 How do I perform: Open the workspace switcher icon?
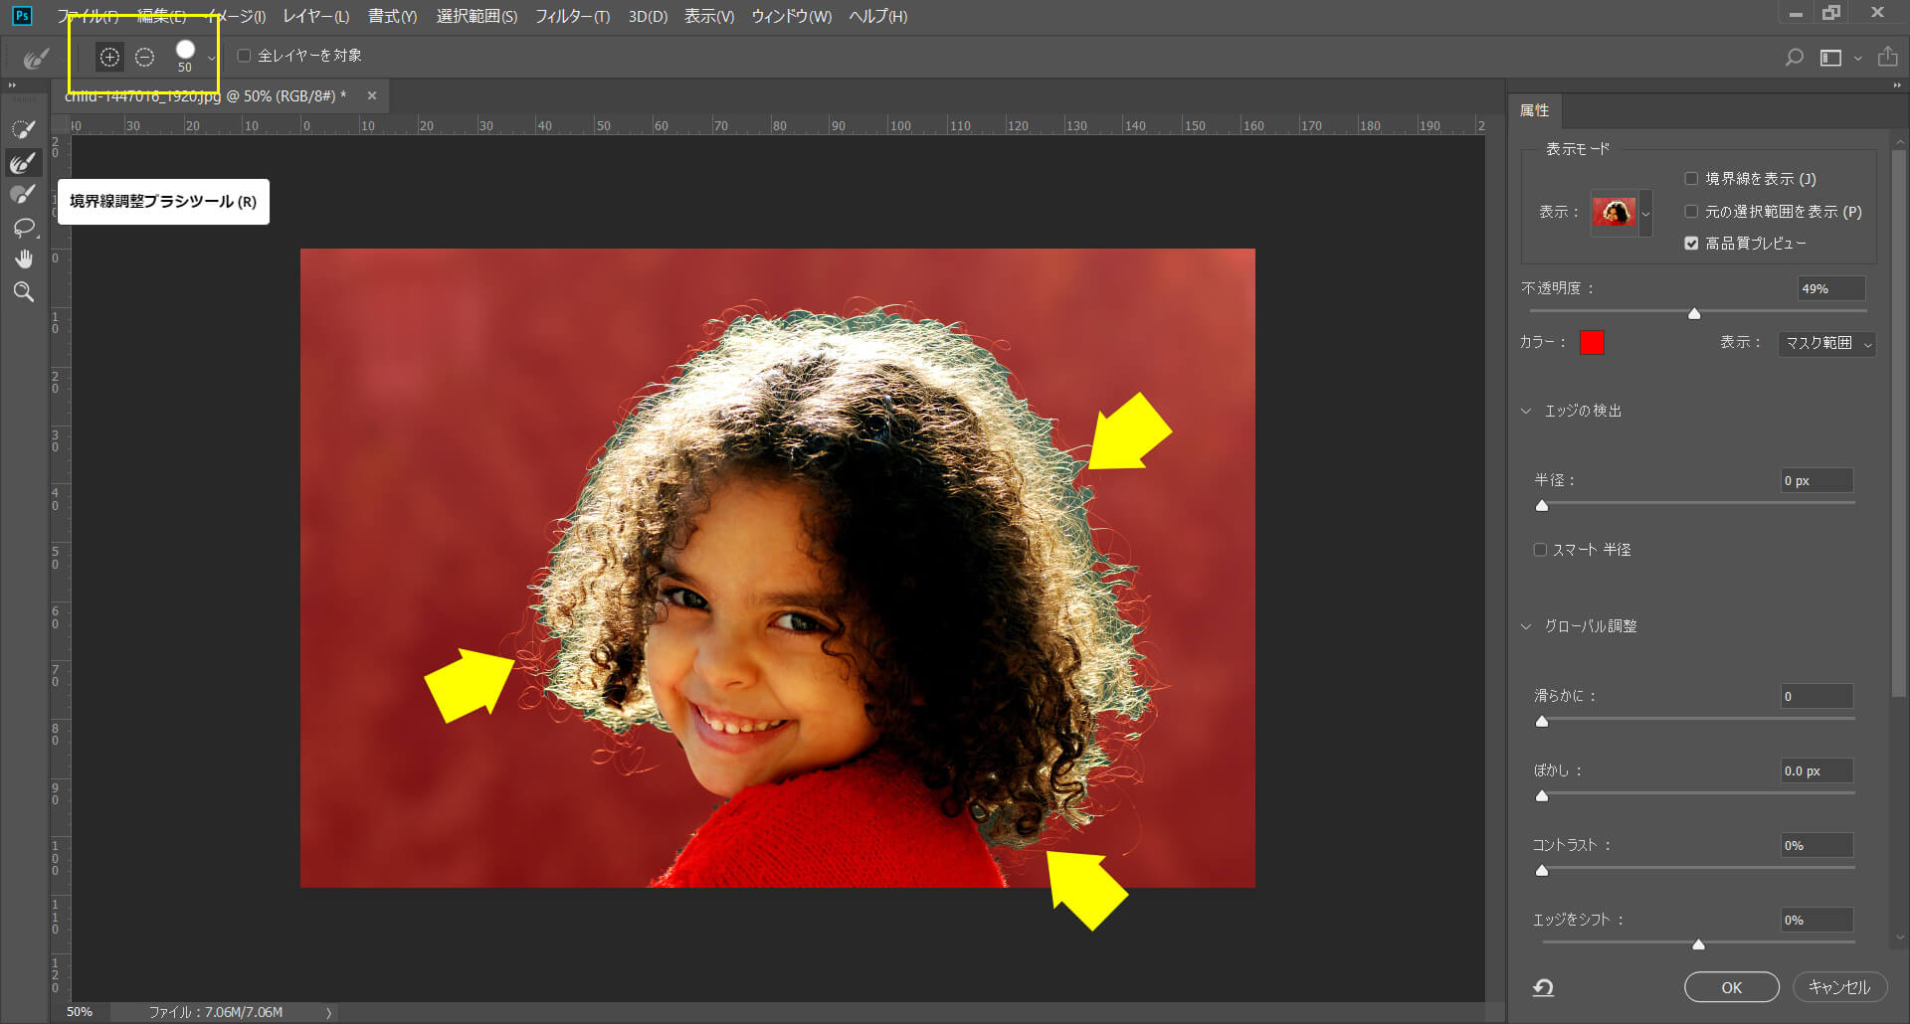[x=1830, y=58]
